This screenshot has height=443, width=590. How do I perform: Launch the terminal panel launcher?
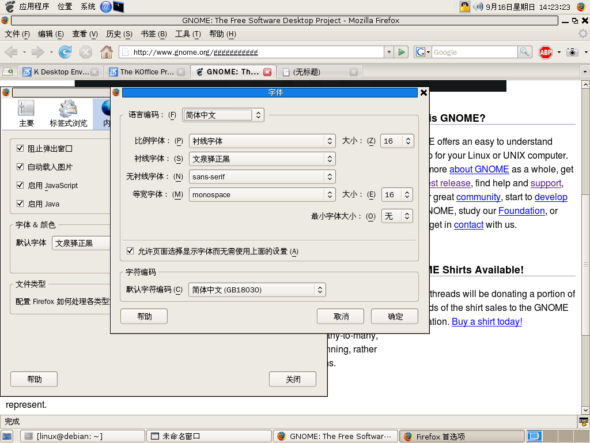[x=118, y=6]
